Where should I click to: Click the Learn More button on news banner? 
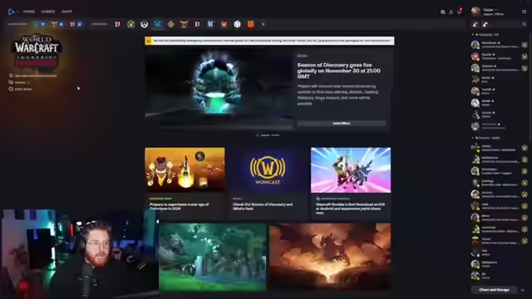click(x=342, y=124)
